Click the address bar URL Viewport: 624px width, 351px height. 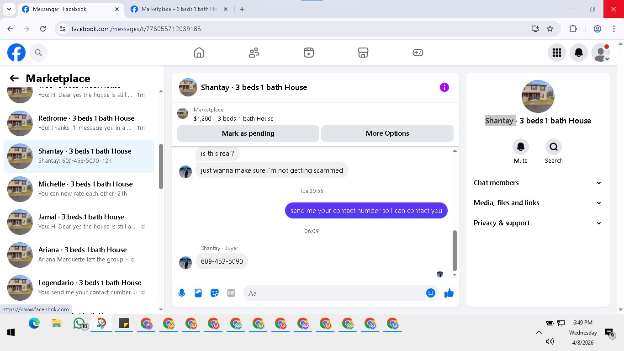tap(136, 29)
